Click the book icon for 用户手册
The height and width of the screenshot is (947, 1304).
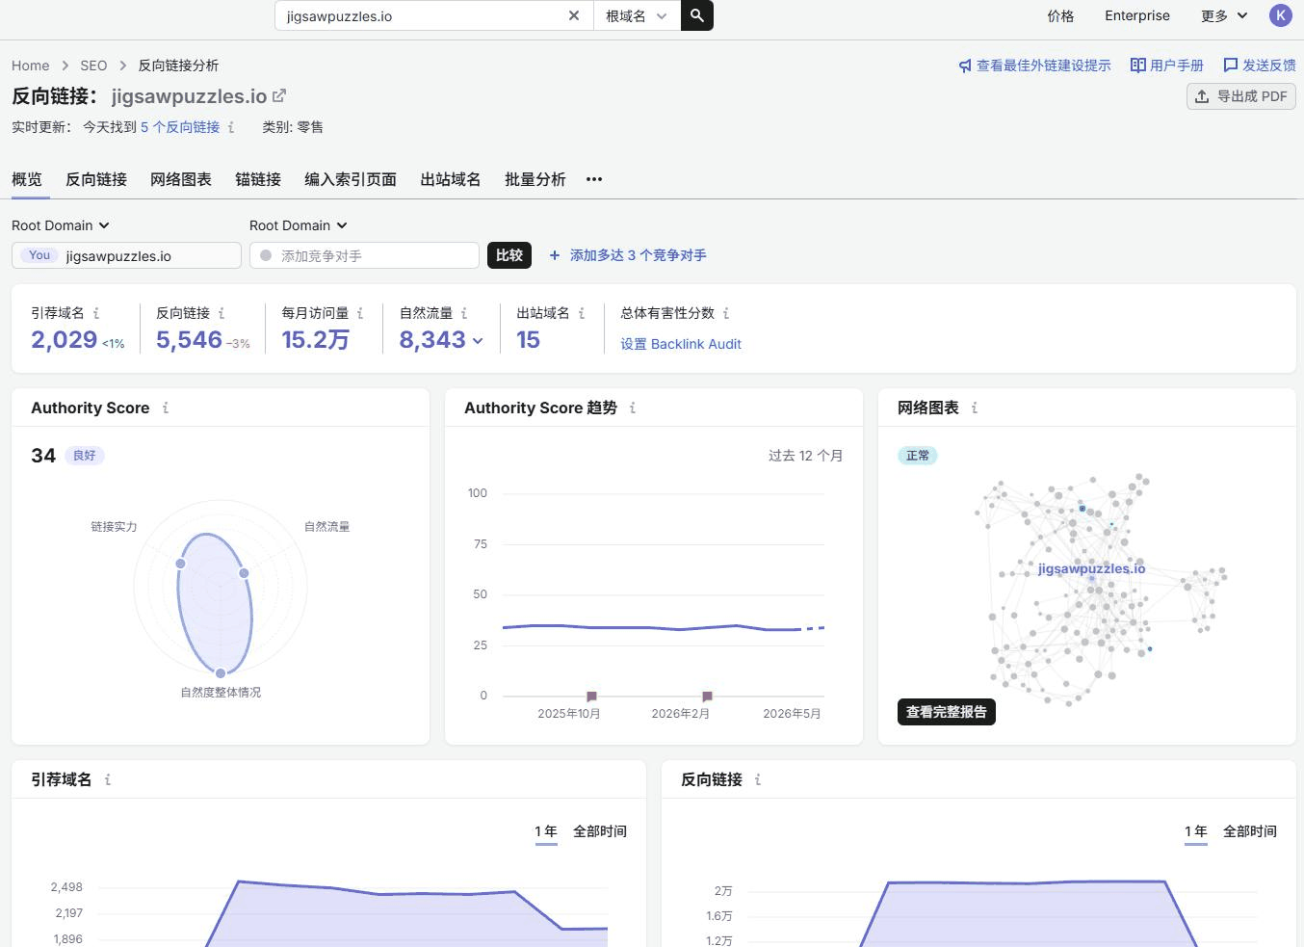[x=1137, y=66]
